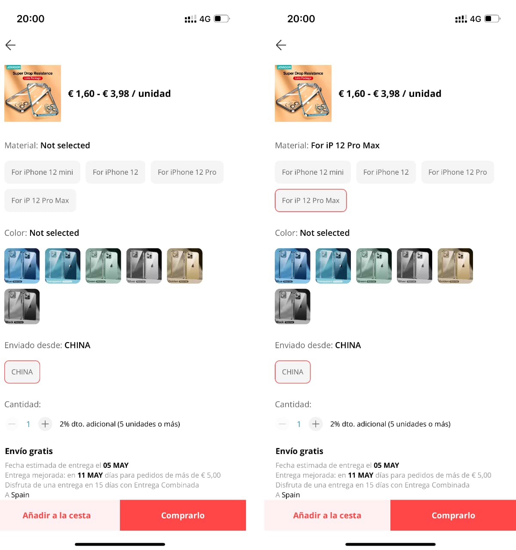This screenshot has width=516, height=550.
Task: Decrease quantity with minus on left screen
Action: pyautogui.click(x=12, y=424)
